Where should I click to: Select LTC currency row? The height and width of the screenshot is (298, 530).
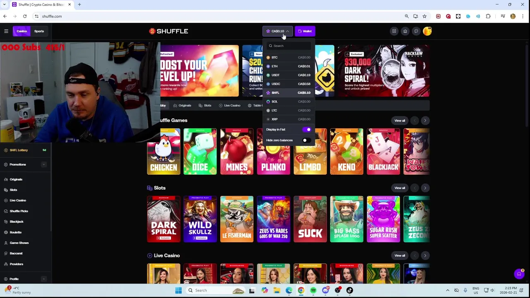(288, 110)
